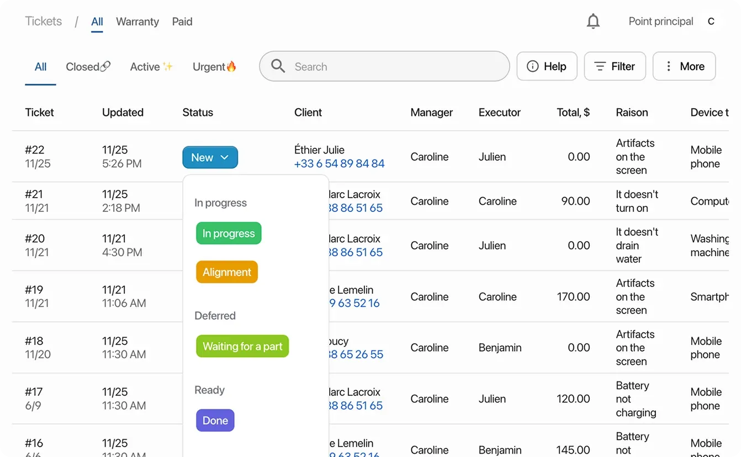Sort by the Raison column header

click(x=632, y=113)
